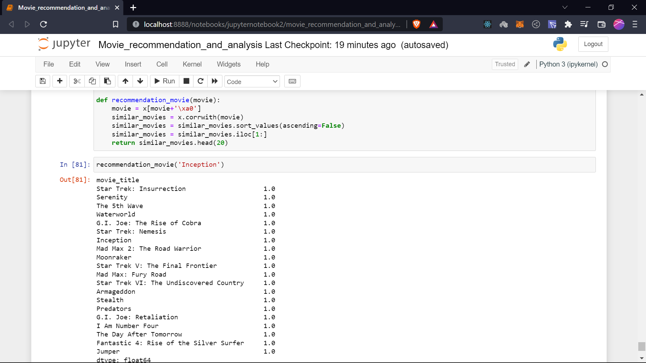Image resolution: width=646 pixels, height=363 pixels.
Task: Open the cell type dropdown showing Code
Action: [252, 81]
